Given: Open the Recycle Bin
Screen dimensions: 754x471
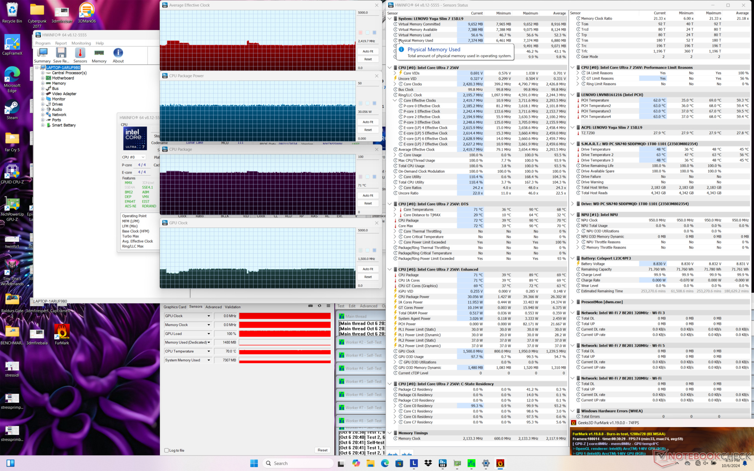Looking at the screenshot, I should tap(12, 13).
